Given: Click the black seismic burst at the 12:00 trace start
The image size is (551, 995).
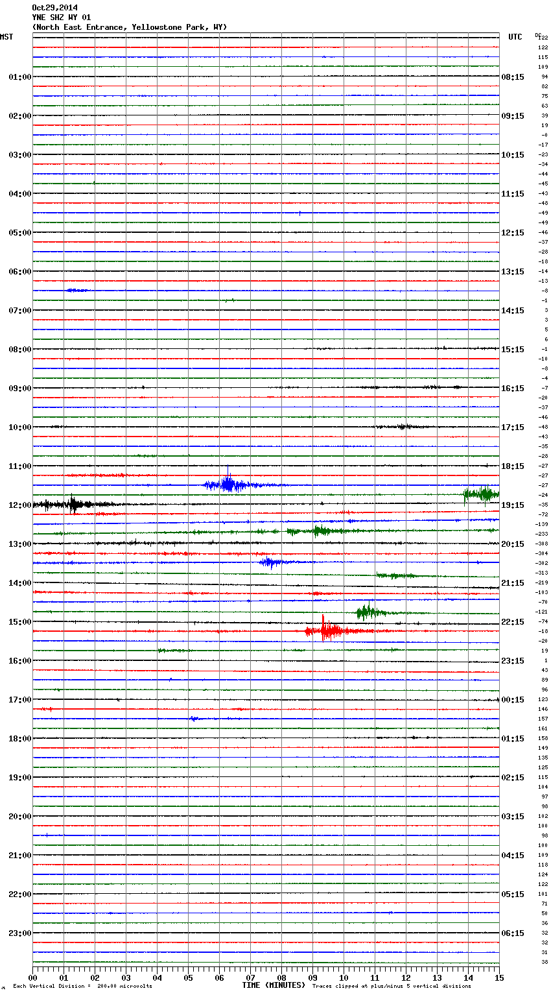Looking at the screenshot, I should [x=71, y=504].
